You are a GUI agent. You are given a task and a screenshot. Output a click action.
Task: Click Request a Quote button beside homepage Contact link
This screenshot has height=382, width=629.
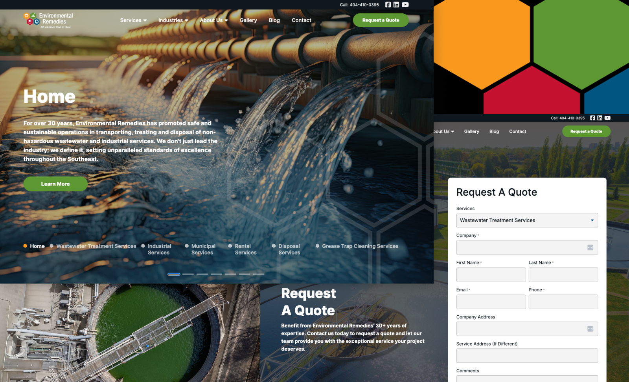tap(381, 20)
